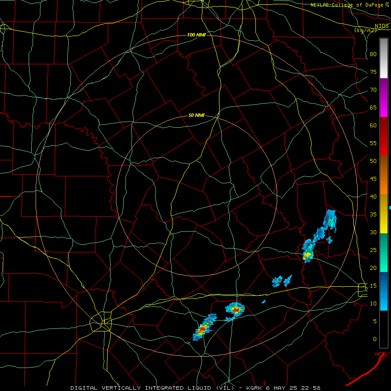391x391 pixels.
Task: Click the legend value 45
Action: tap(373, 179)
